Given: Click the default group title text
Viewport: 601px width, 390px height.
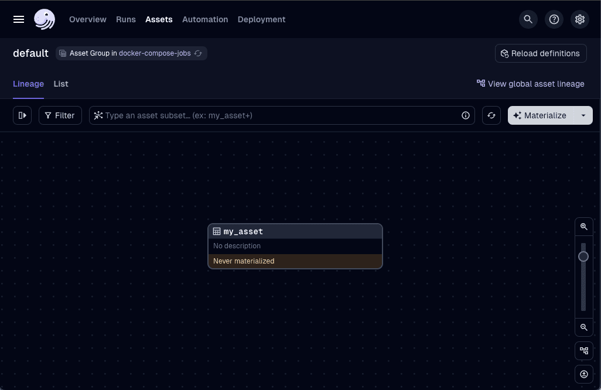Looking at the screenshot, I should click(x=30, y=53).
